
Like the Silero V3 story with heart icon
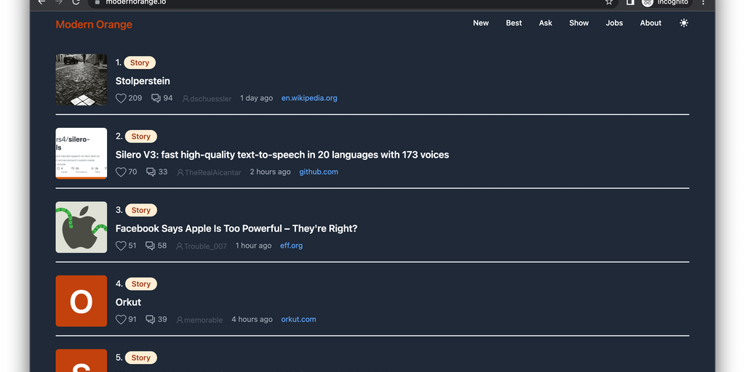(x=121, y=172)
